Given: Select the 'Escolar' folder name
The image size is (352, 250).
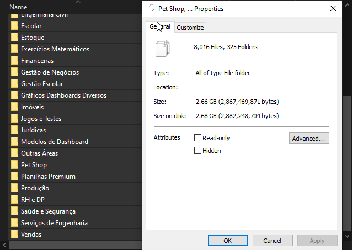Looking at the screenshot, I should coord(31,26).
